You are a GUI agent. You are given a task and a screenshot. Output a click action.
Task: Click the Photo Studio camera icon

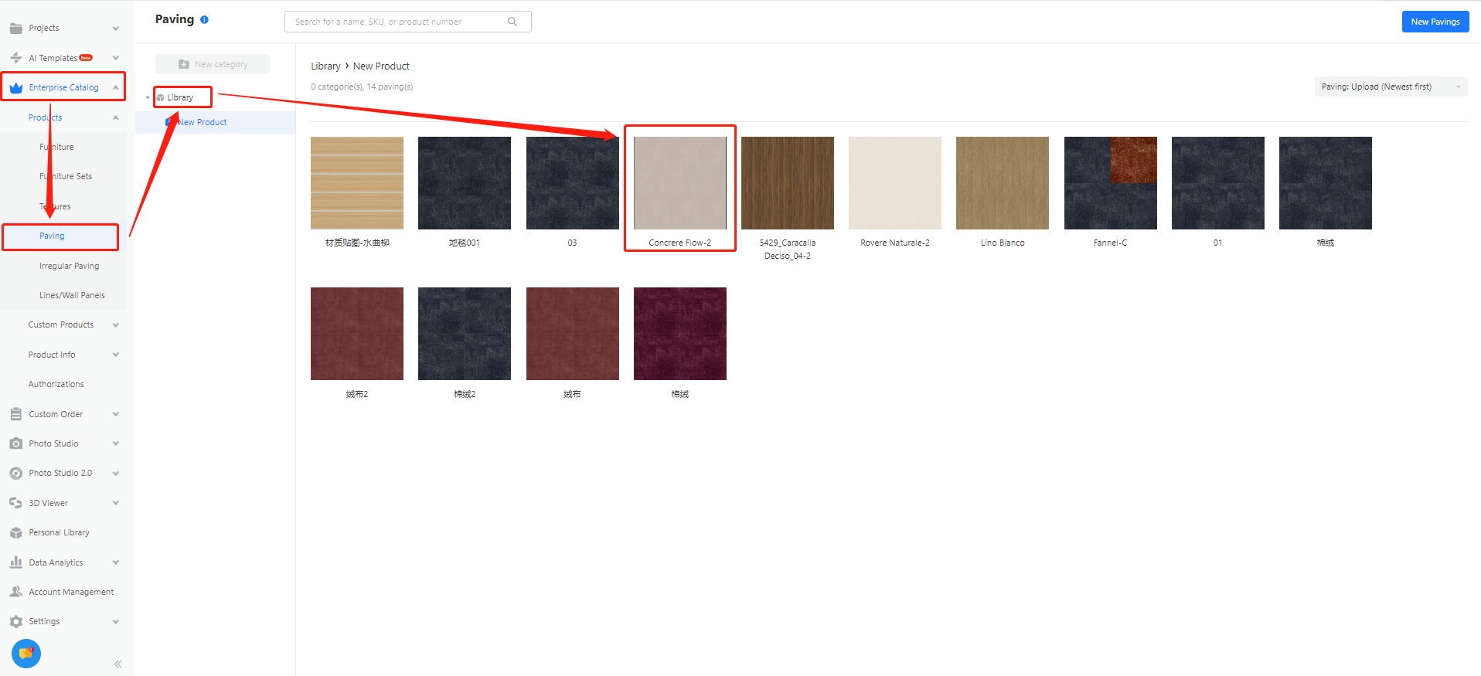[x=15, y=443]
